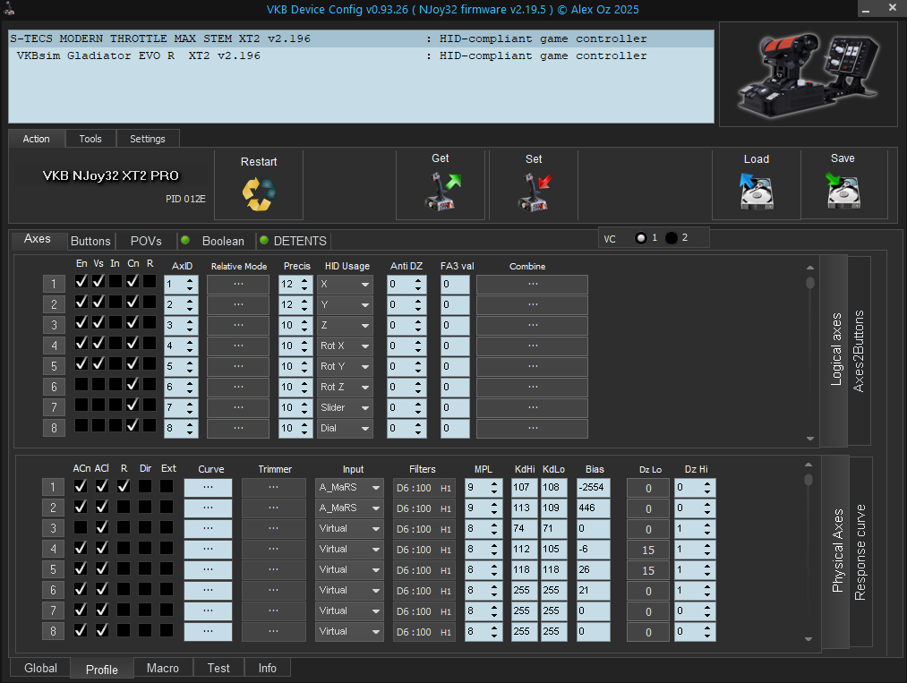Screen dimensions: 907x683
Task: Open the Curve button for physical axis 1
Action: pyautogui.click(x=209, y=488)
